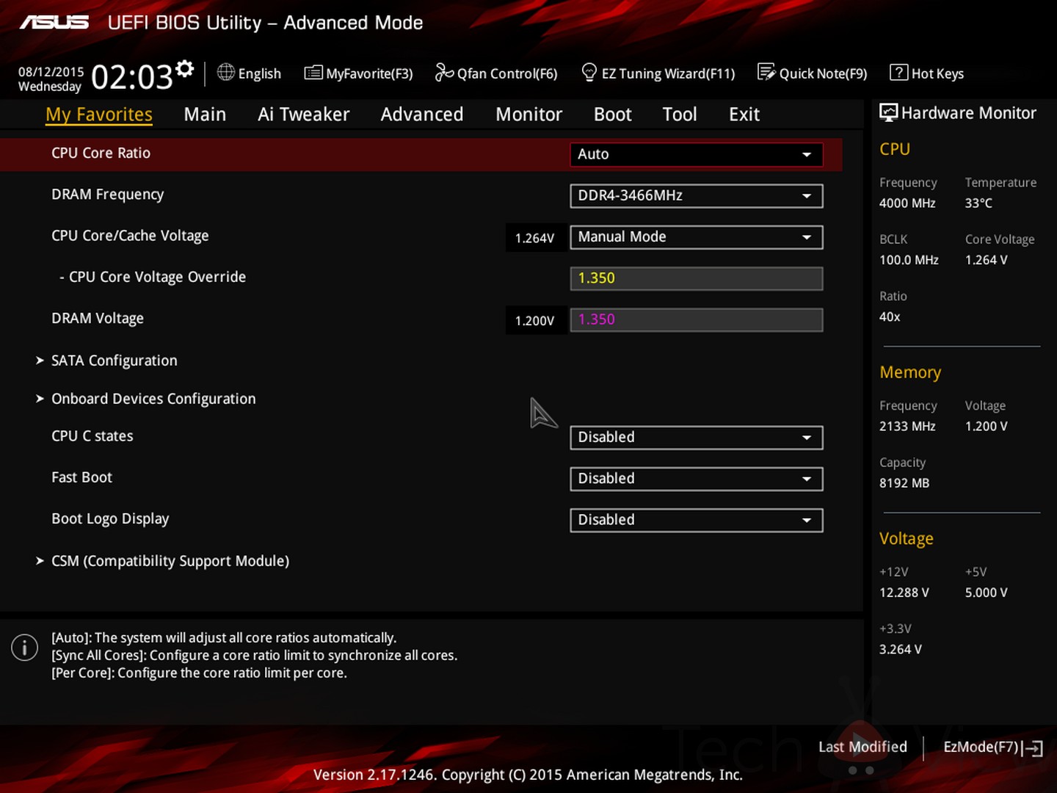This screenshot has width=1057, height=793.
Task: Click +5V reading 5.000 V
Action: (987, 593)
